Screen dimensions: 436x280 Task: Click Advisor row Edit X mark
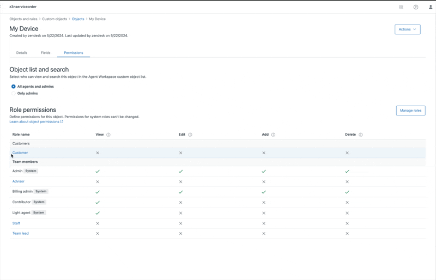point(181,182)
